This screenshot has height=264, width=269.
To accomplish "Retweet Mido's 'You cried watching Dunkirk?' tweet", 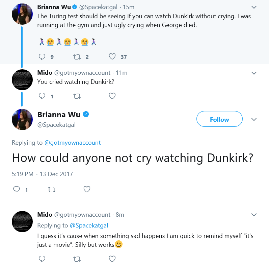I will pyautogui.click(x=77, y=96).
